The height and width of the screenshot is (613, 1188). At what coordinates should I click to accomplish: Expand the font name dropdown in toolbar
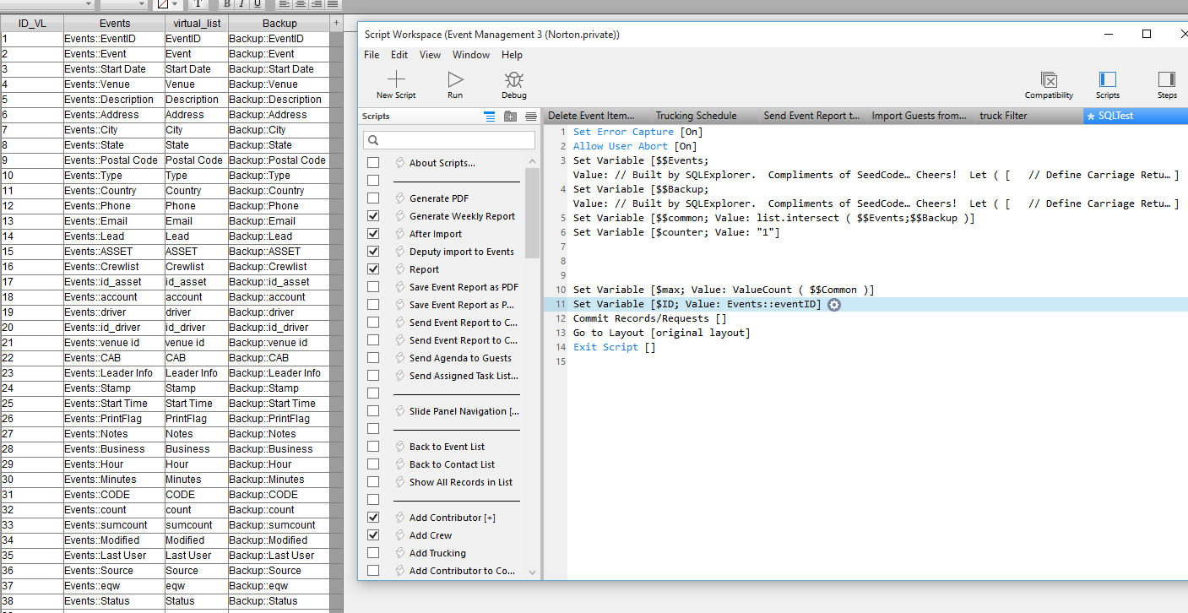pyautogui.click(x=88, y=4)
